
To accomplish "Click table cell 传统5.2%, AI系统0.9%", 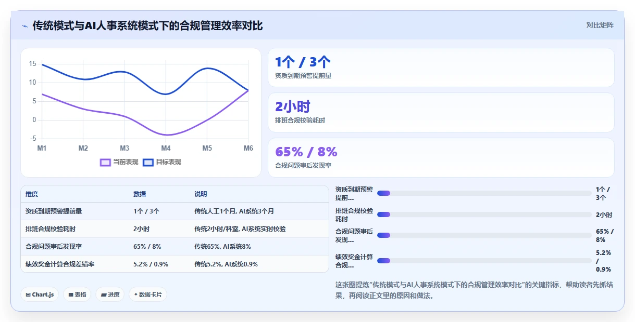I will pyautogui.click(x=226, y=264).
